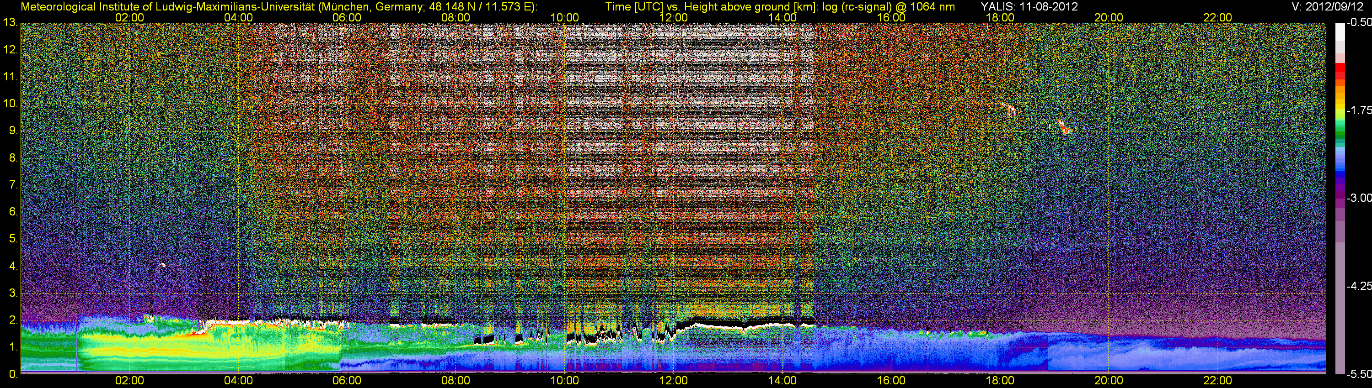The image size is (1372, 388).
Task: Click the "13." height axis label
Action: tap(10, 23)
